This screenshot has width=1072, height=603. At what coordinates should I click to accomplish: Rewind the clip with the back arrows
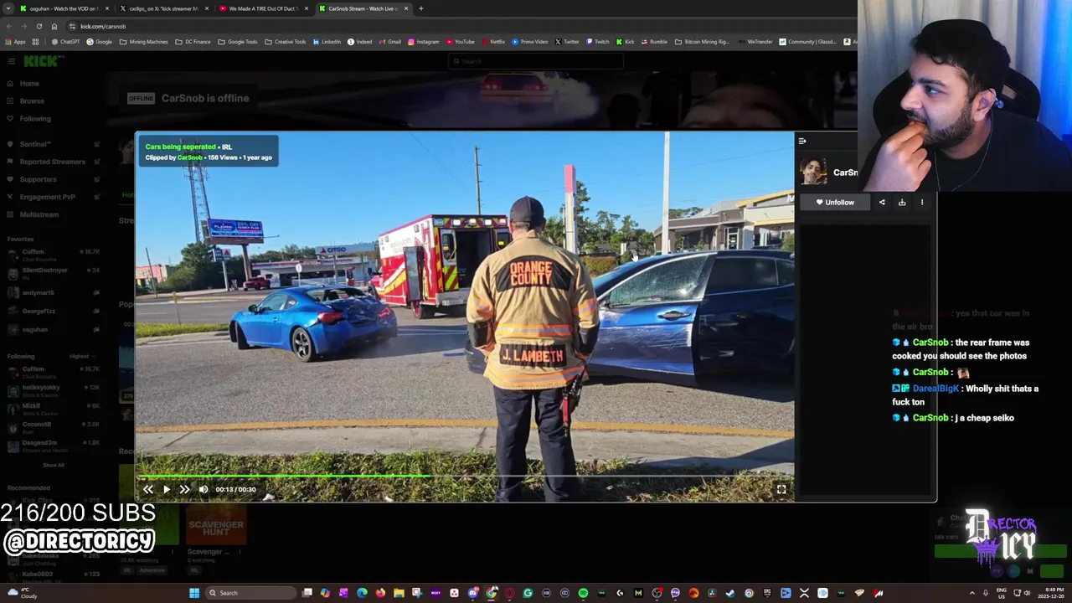(x=147, y=489)
